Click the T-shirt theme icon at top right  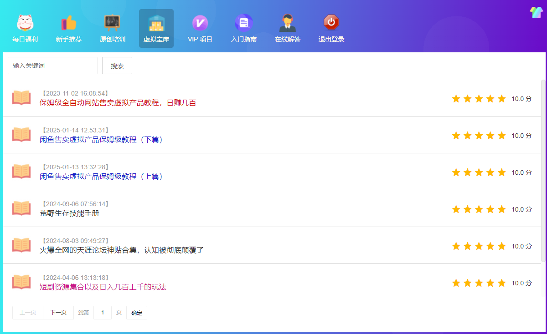click(x=536, y=12)
